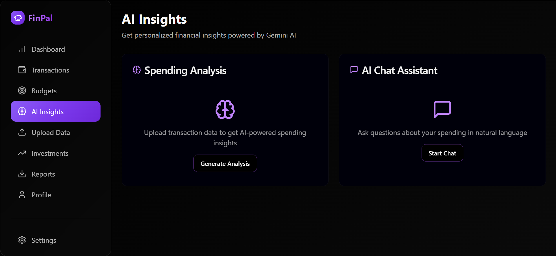Click the Settings gear icon
556x256 pixels.
(x=22, y=240)
